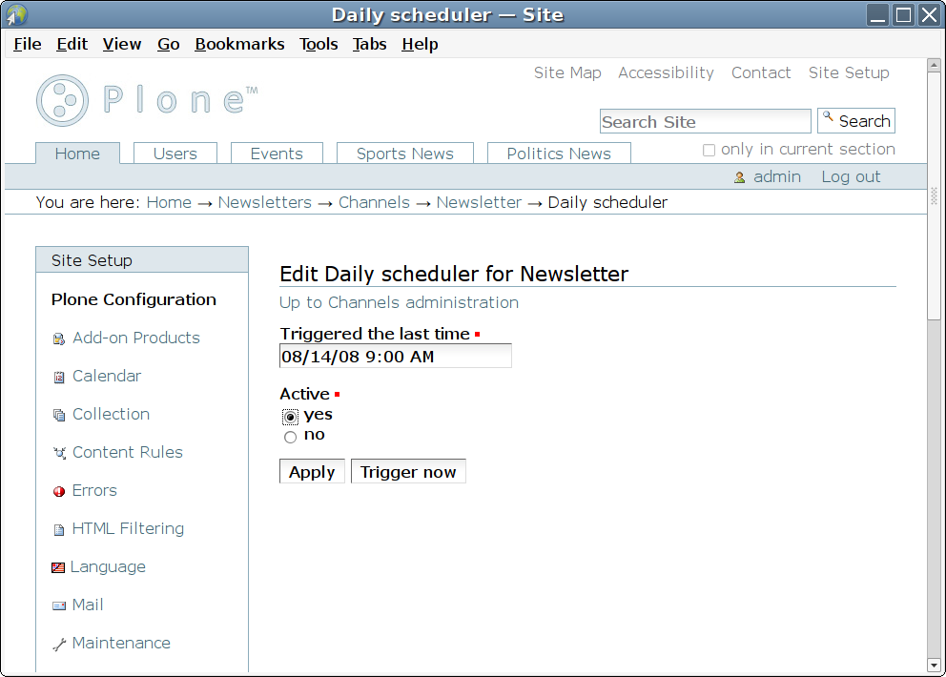Click the Mail envelope icon

click(59, 605)
